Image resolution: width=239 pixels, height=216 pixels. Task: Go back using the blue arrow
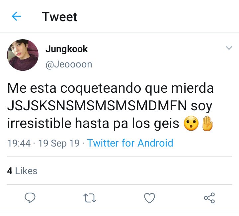(x=16, y=16)
